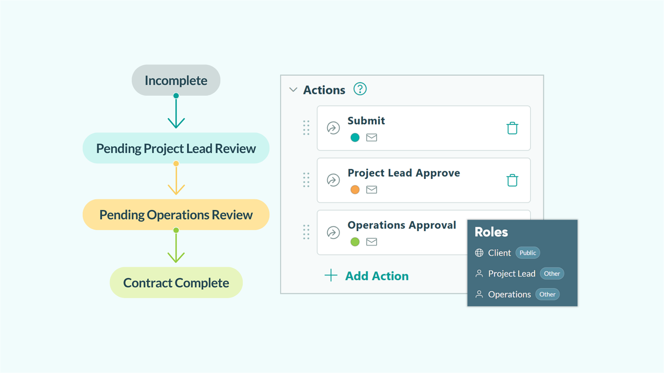Click the teal status dot on Submit
Screen dimensions: 664x373
point(355,137)
